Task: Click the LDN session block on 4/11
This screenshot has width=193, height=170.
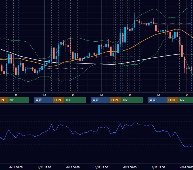Action: point(58,100)
